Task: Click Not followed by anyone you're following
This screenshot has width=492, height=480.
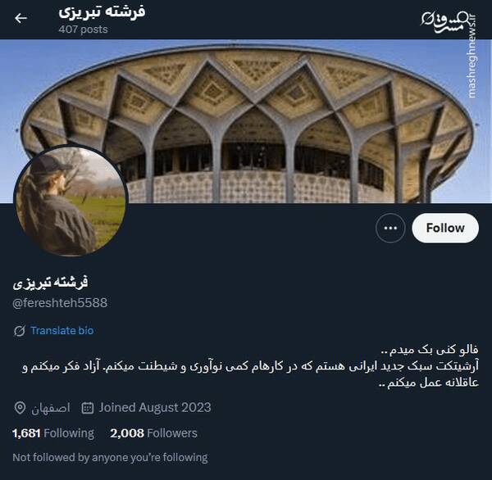Action: click(110, 457)
